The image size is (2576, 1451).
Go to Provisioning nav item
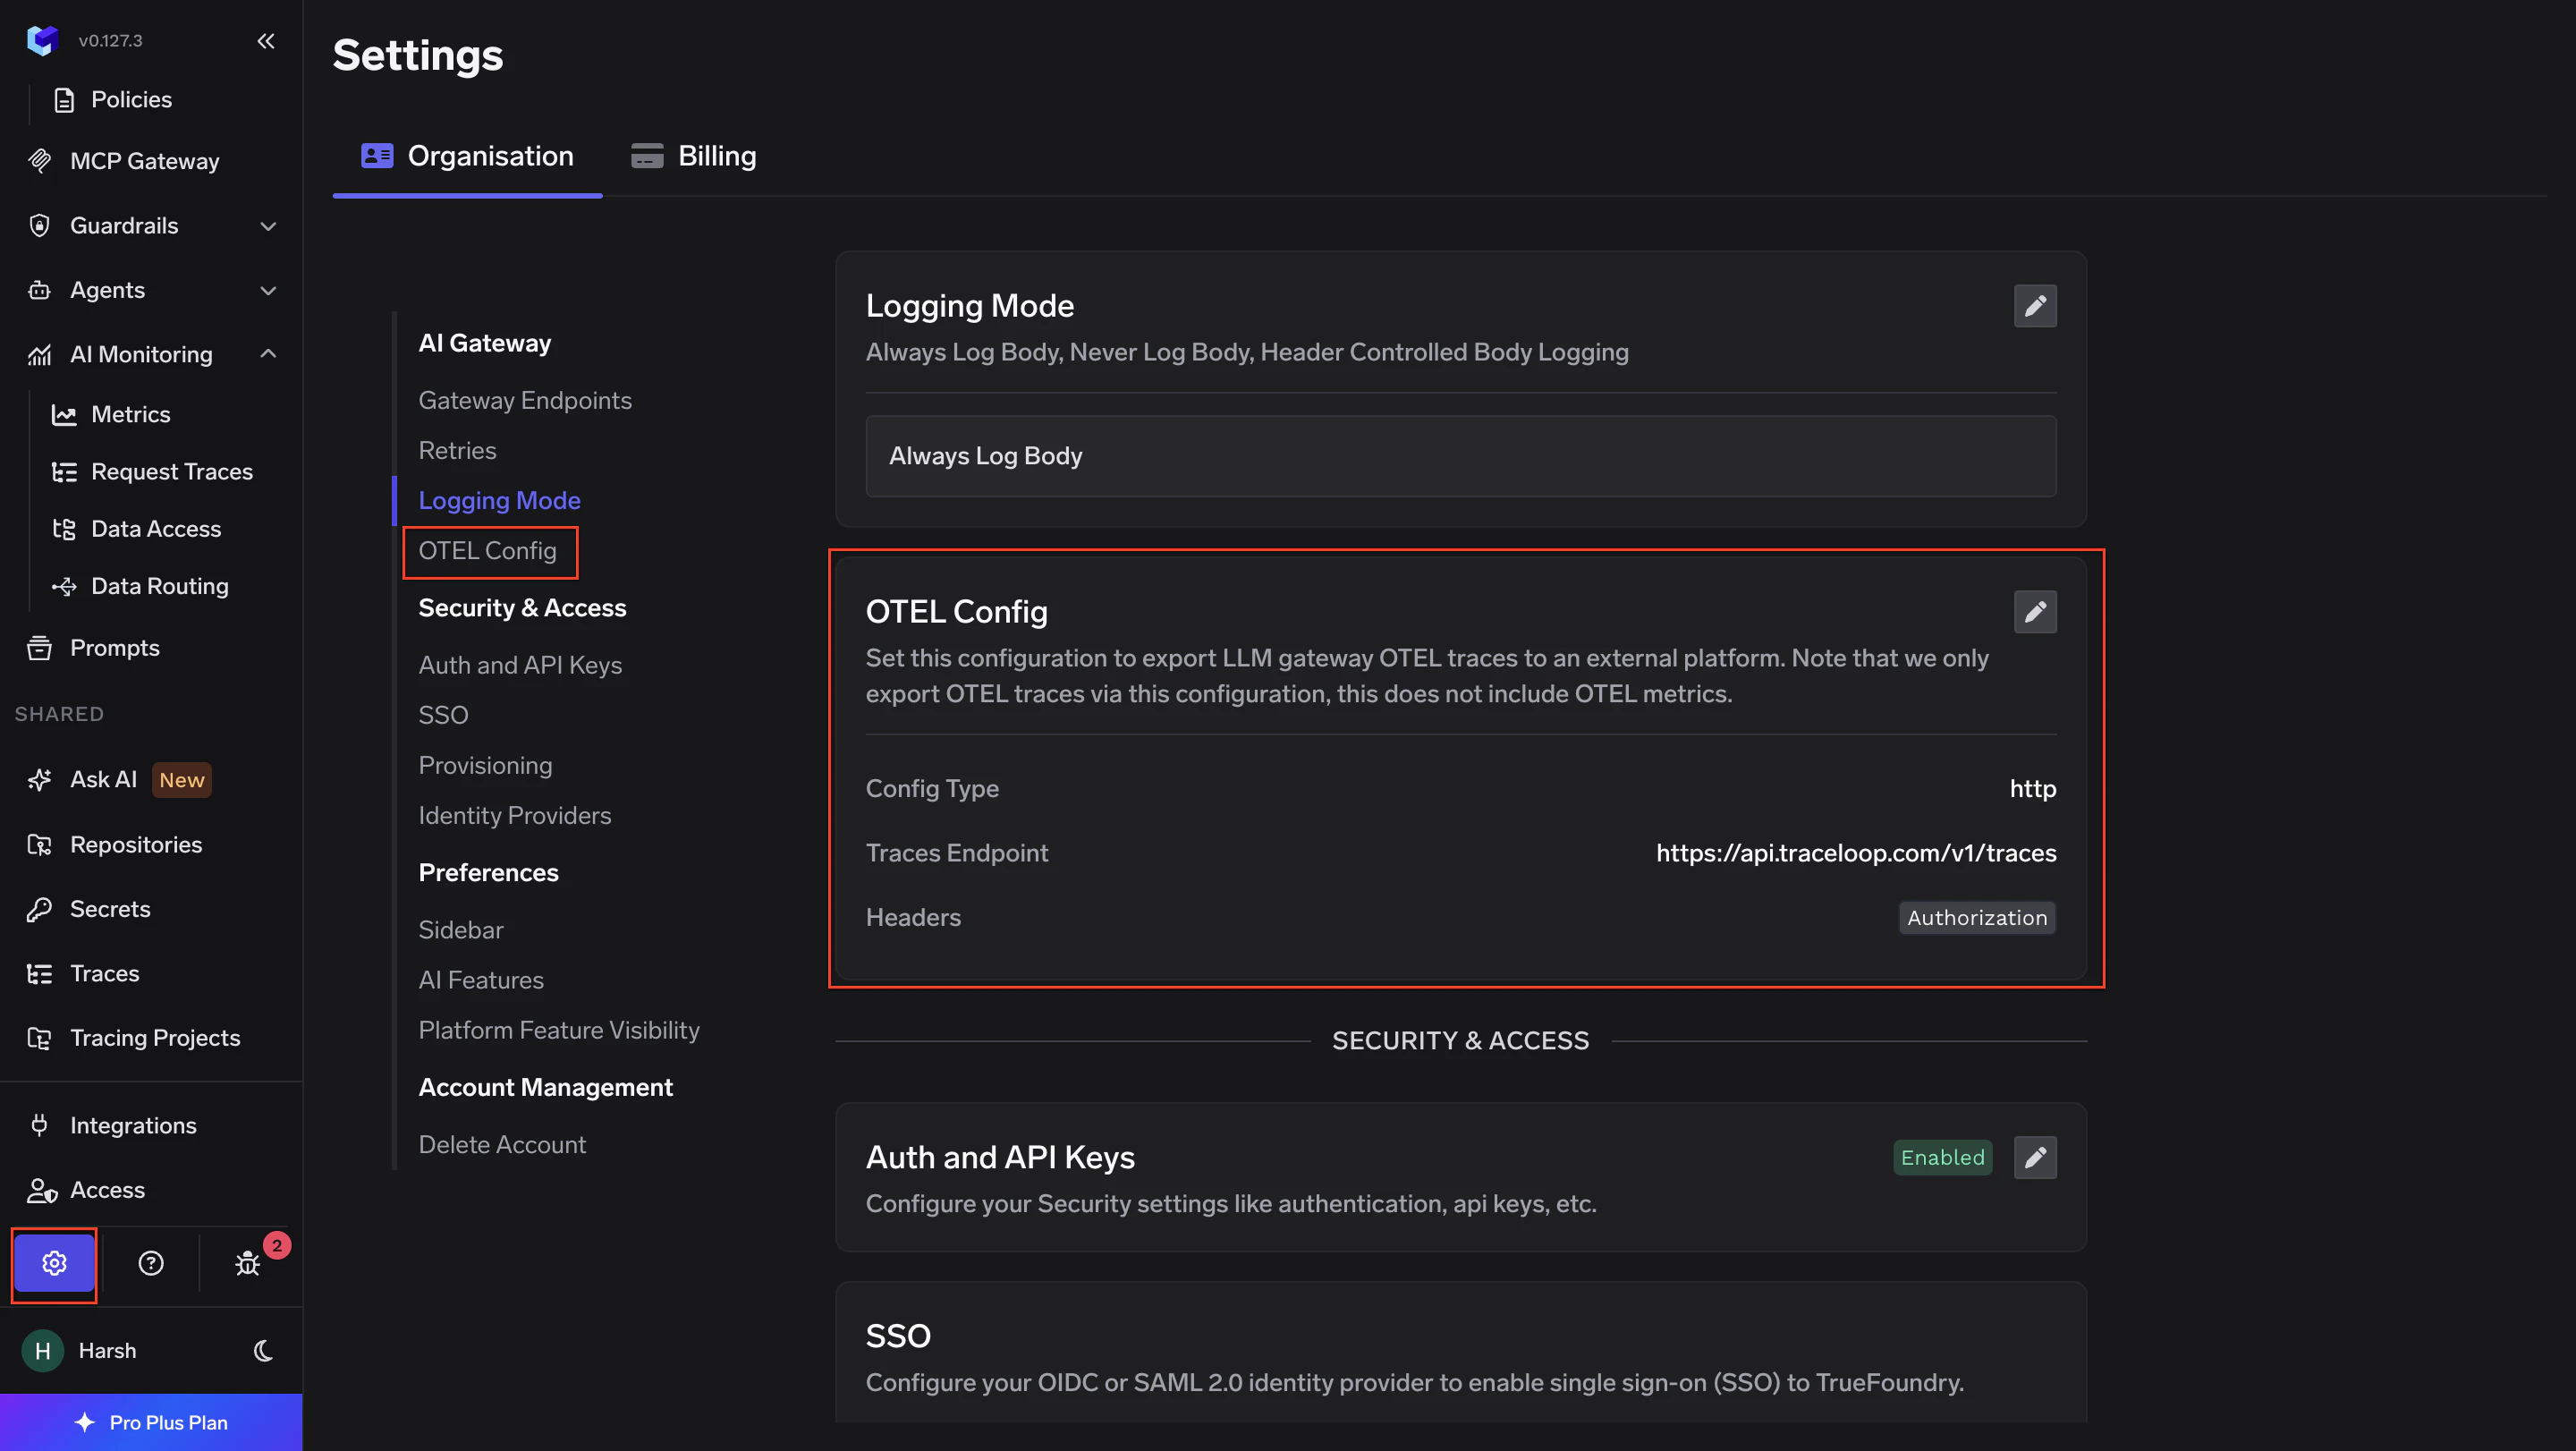tap(485, 765)
